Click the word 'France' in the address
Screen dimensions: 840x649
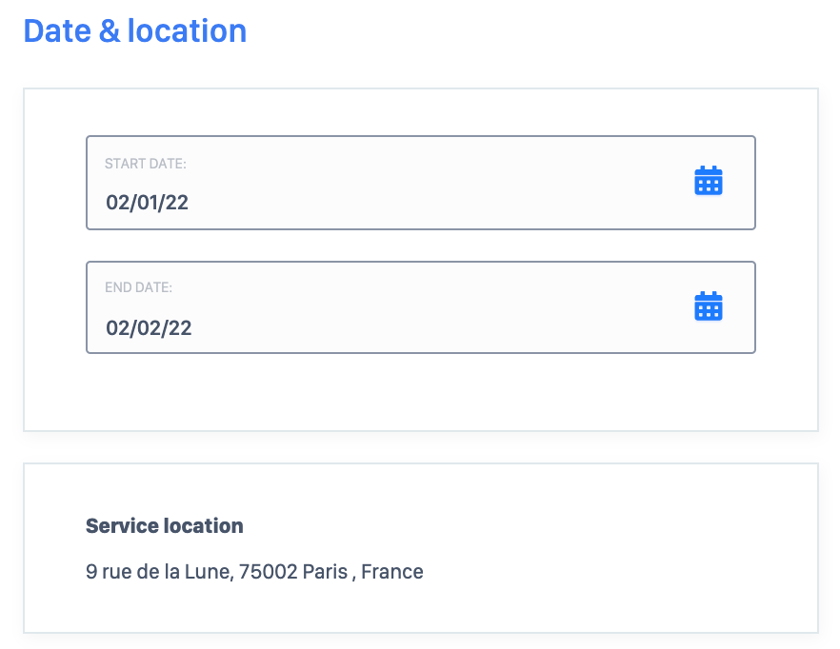tap(392, 572)
